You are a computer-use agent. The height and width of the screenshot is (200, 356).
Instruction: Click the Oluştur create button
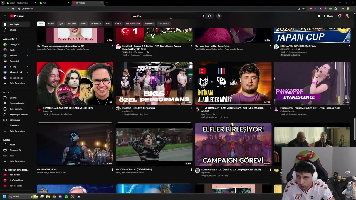coord(328,16)
